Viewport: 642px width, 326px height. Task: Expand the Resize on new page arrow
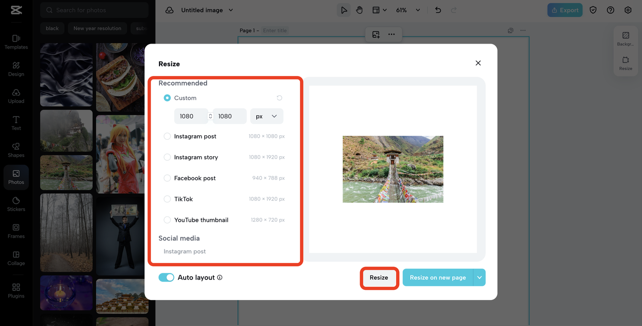[x=479, y=277]
